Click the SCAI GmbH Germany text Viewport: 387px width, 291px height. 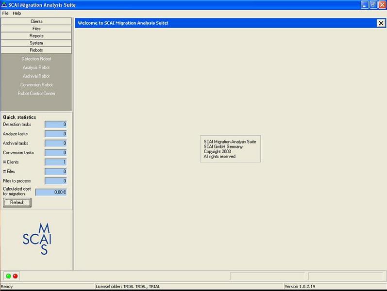[x=223, y=146]
